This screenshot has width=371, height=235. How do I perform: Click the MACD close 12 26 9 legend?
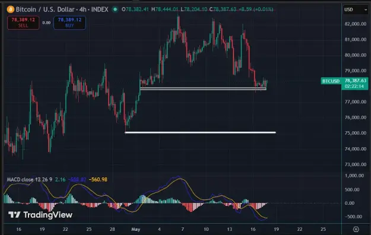click(x=29, y=179)
